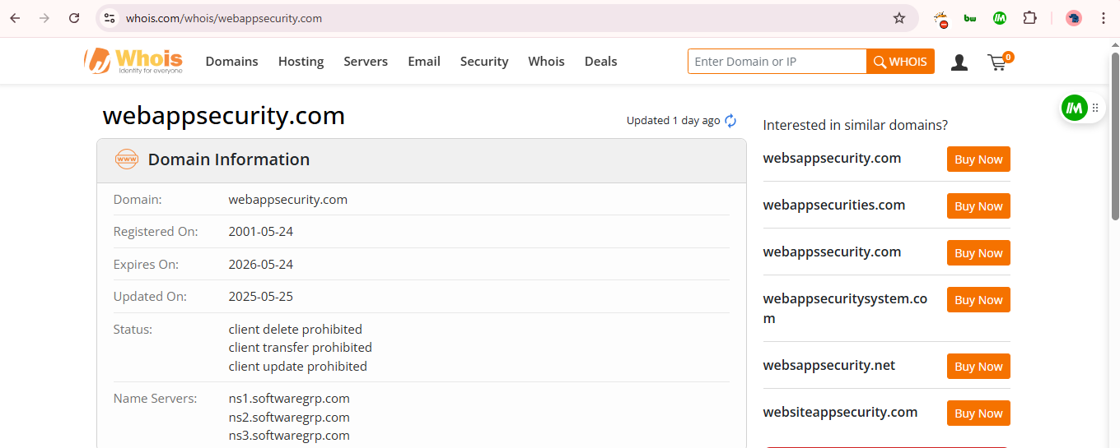Open the Chrome profile avatar

[1074, 18]
